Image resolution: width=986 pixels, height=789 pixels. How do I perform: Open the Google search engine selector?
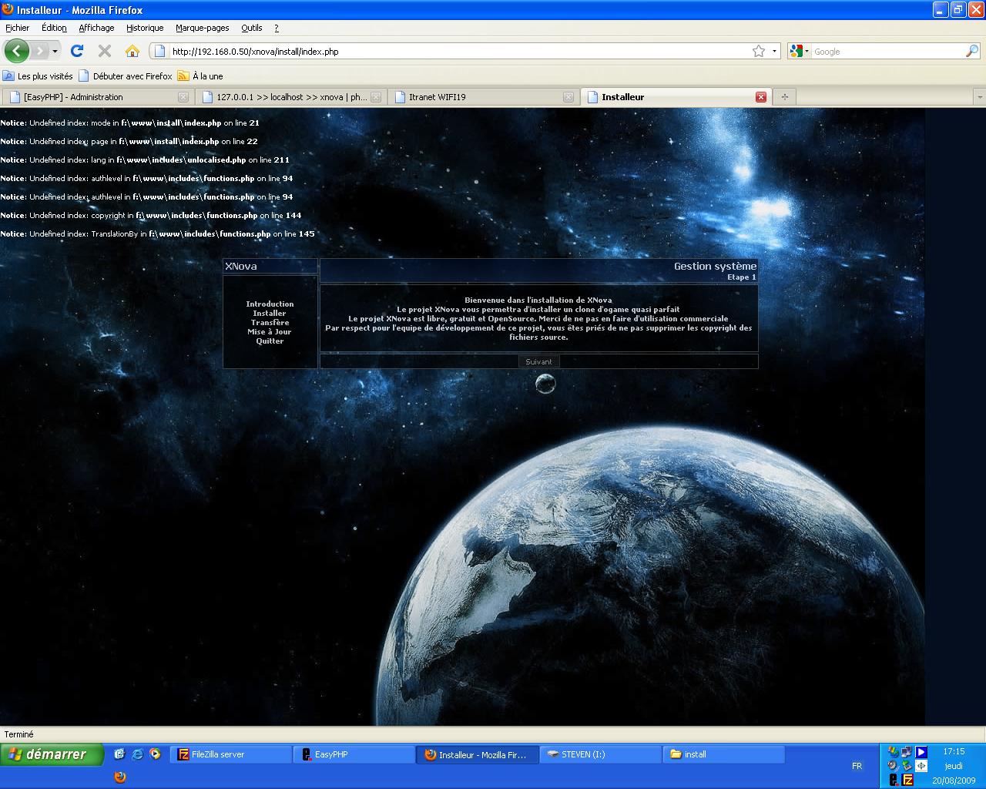(800, 51)
